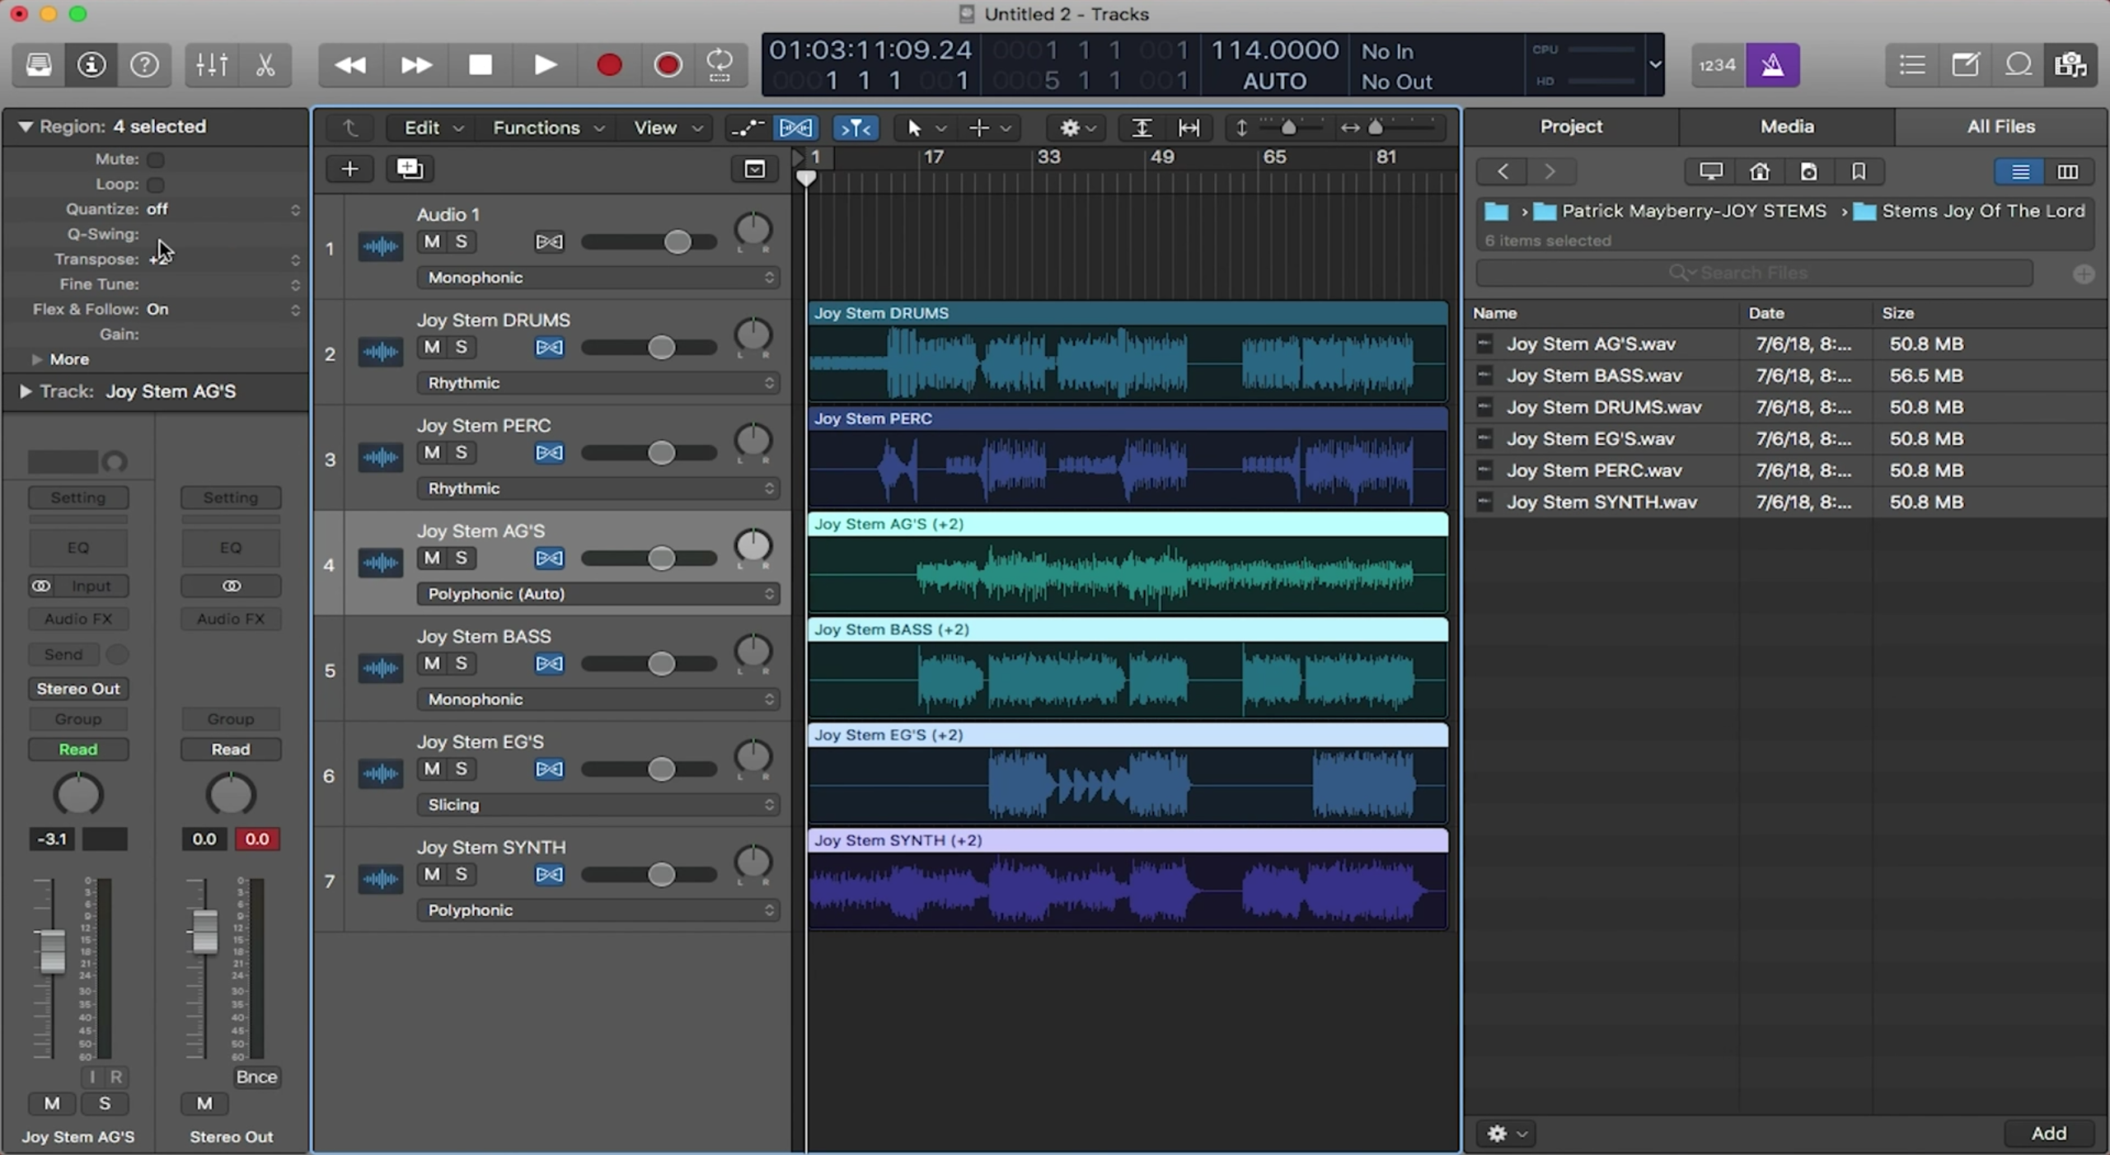Click the Snap settings gear icon
The image size is (2110, 1155).
click(x=1066, y=128)
